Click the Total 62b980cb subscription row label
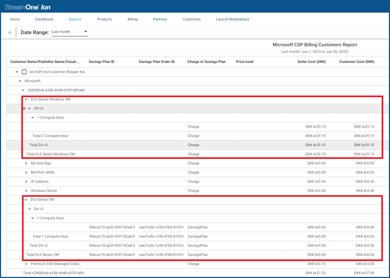 tap(54, 273)
